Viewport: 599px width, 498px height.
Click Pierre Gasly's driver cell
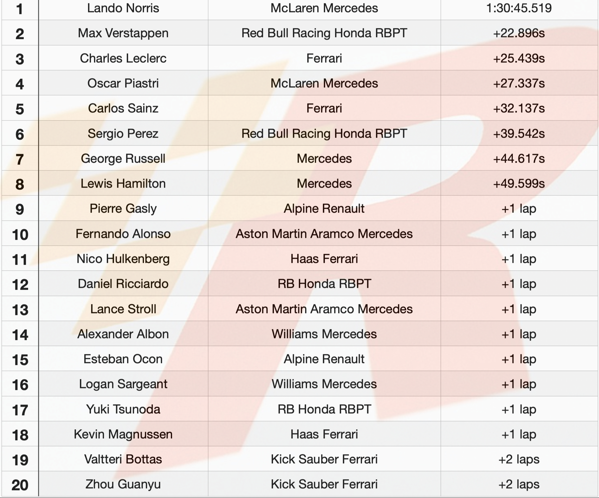[x=123, y=209]
